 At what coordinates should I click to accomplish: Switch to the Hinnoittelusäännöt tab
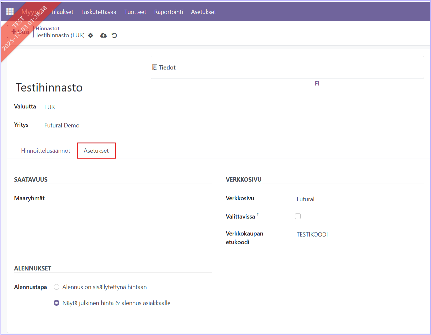(46, 151)
